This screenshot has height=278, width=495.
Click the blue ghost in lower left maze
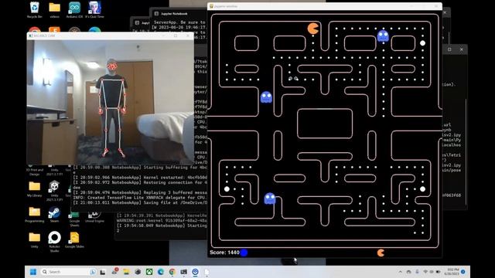pos(270,198)
